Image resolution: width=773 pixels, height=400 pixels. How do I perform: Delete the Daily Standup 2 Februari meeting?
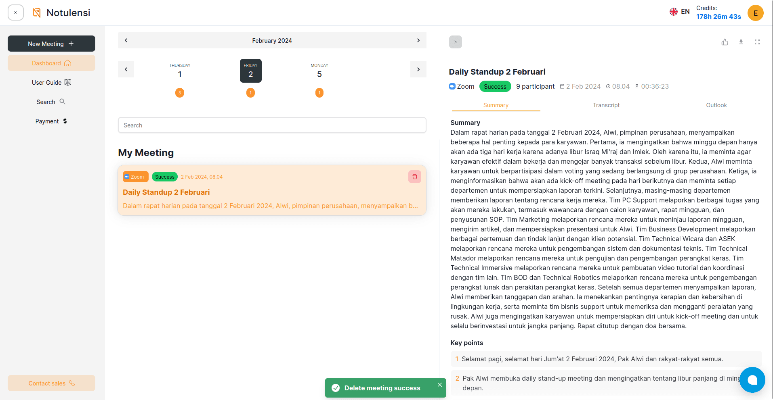(415, 177)
